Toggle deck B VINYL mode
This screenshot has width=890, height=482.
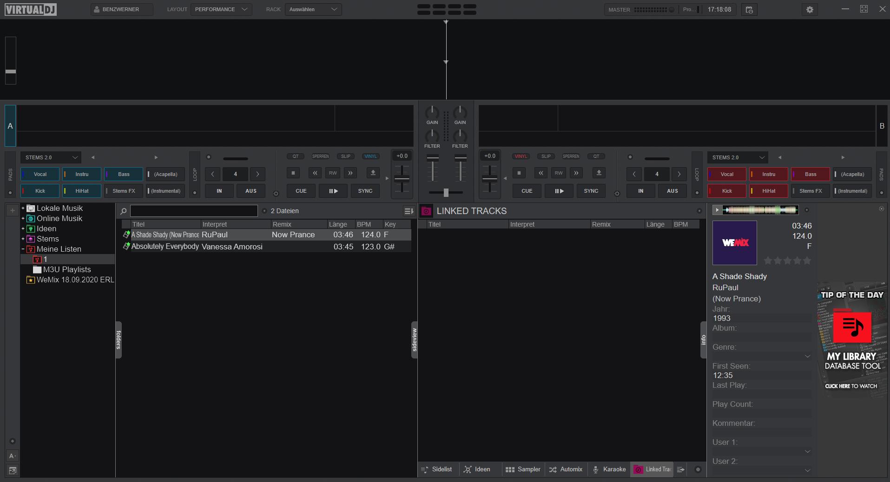[521, 156]
